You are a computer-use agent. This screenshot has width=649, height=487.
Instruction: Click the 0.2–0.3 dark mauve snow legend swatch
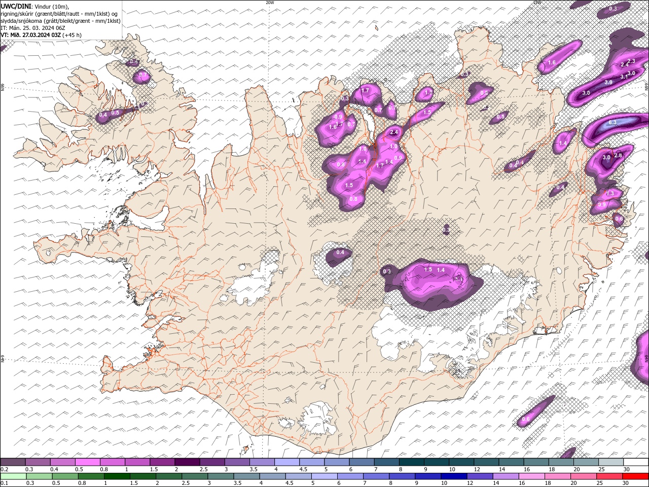(13, 462)
